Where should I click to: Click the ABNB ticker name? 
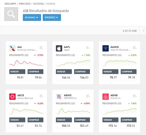pos(114,95)
